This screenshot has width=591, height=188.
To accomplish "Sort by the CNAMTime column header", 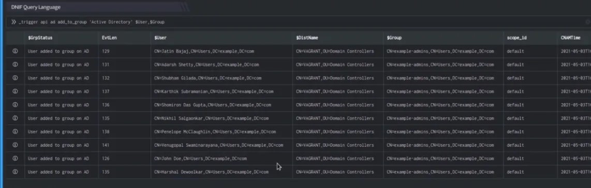I will (571, 38).
